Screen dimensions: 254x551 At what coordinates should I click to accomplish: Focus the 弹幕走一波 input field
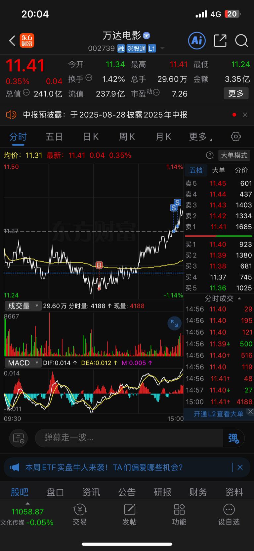[x=129, y=438]
